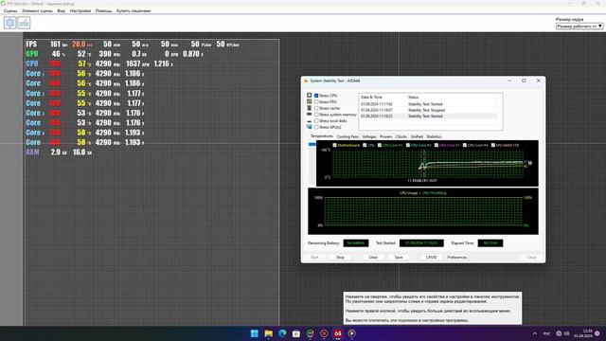606x341 pixels.
Task: Switch to the Clocks tab
Action: coord(401,136)
